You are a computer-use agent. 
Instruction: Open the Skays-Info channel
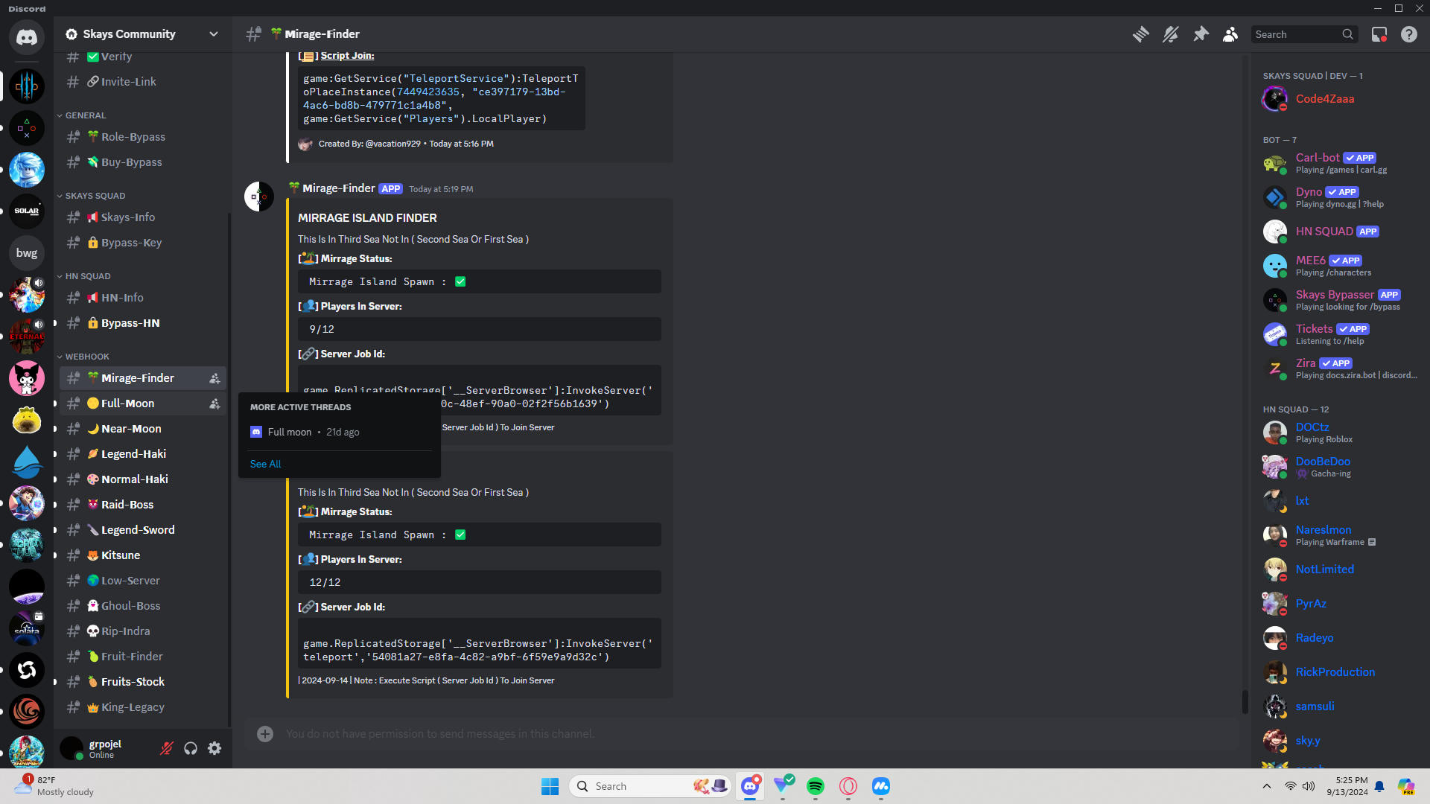tap(142, 217)
